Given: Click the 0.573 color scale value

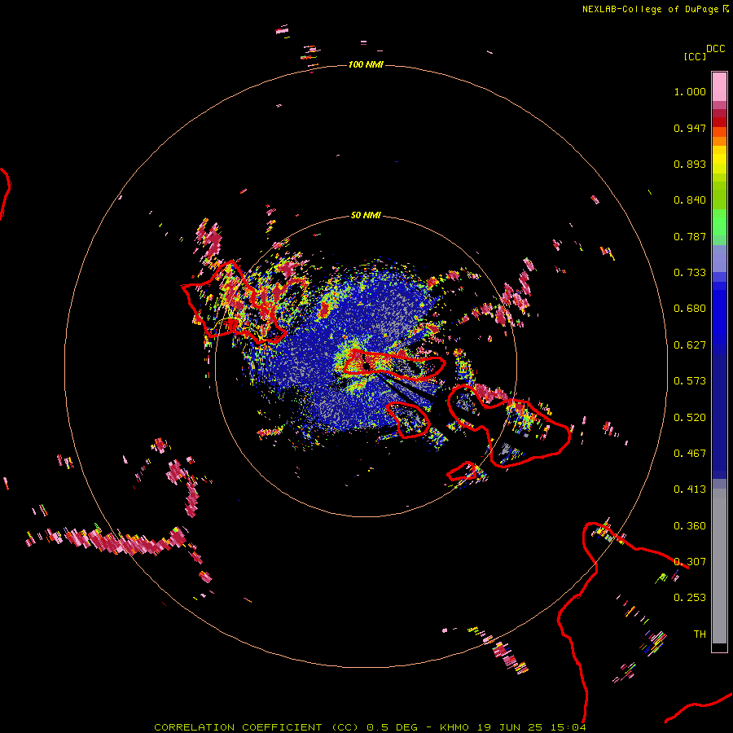Looking at the screenshot, I should [690, 381].
